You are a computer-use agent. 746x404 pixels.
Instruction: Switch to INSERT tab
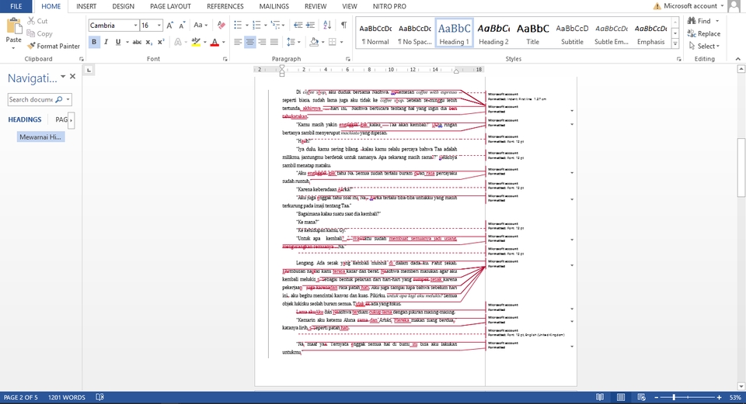pos(86,6)
